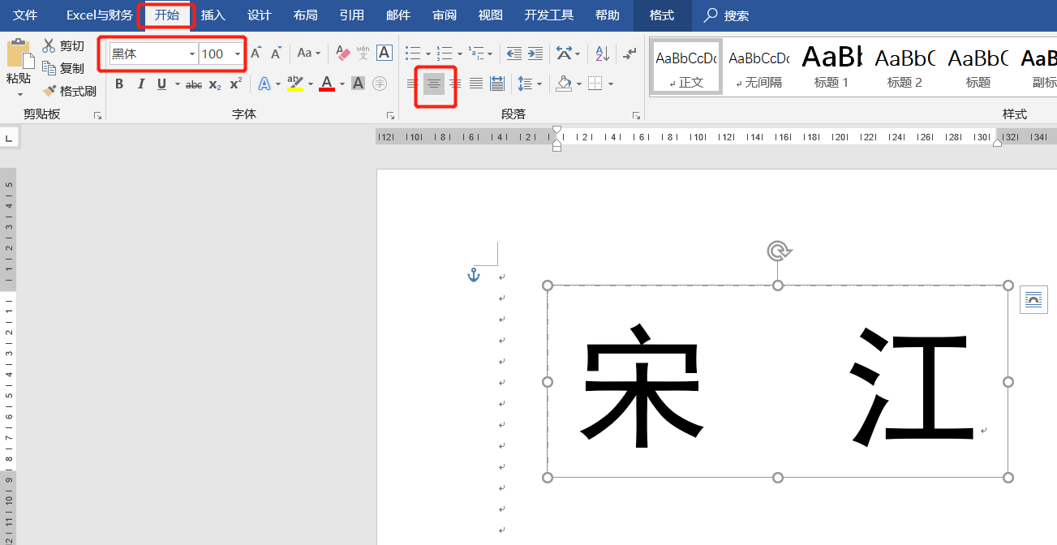Screen dimensions: 1057x545
Task: Open the font size dropdown showing 100
Action: [x=238, y=54]
